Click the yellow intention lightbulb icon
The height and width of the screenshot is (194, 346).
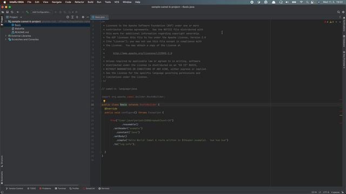[x=104, y=101]
